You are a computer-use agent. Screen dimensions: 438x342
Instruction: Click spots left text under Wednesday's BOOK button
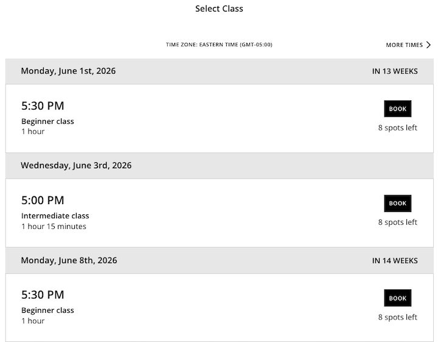397,222
